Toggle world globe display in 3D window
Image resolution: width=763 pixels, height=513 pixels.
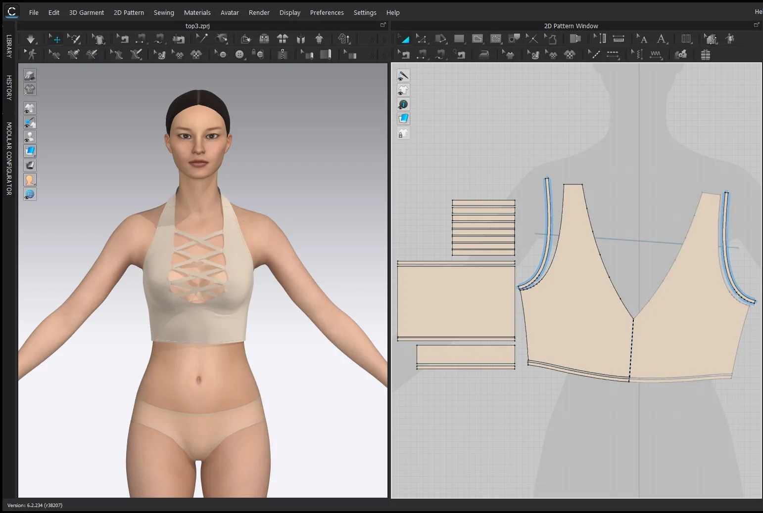30,194
